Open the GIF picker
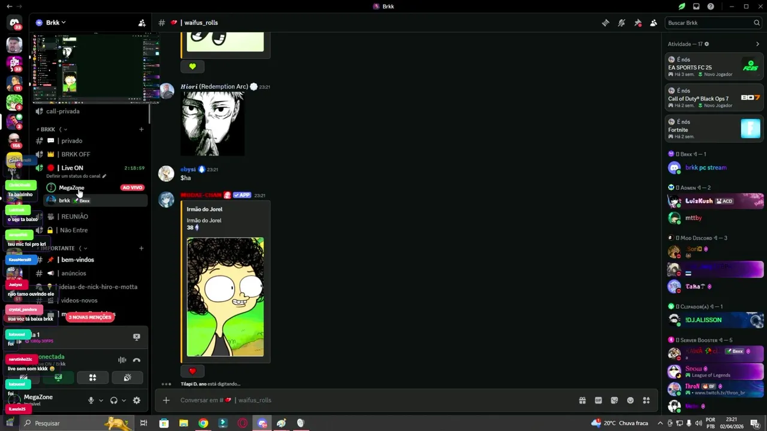 tap(598, 400)
